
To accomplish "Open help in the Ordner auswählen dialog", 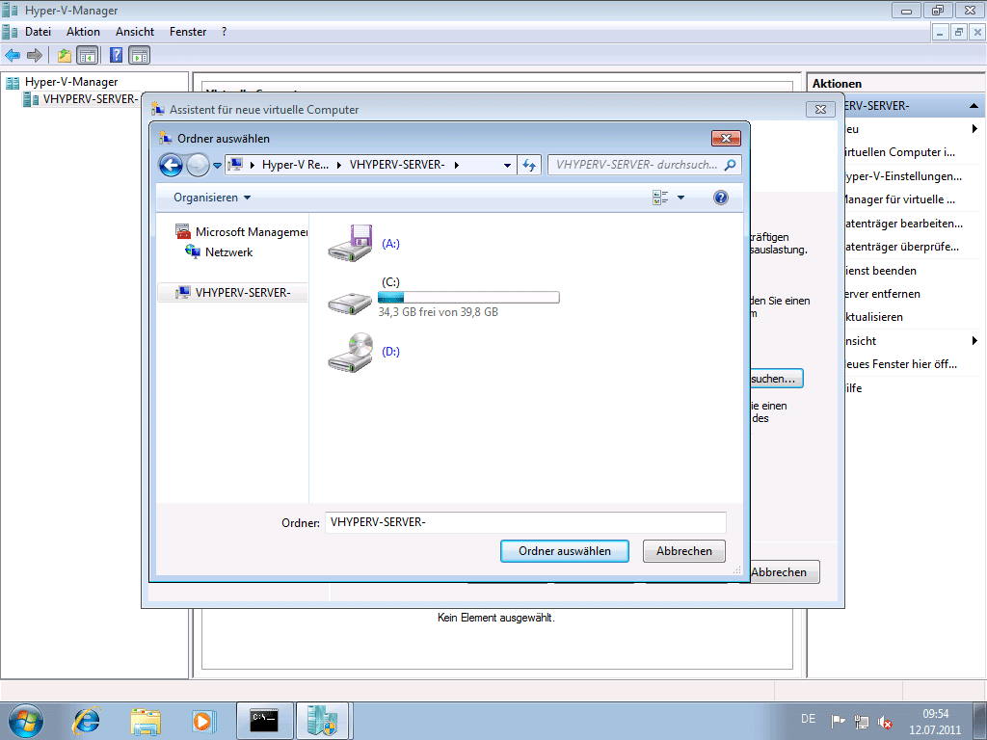I will tap(721, 198).
